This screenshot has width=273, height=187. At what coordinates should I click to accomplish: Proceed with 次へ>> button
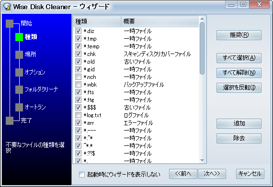(x=212, y=174)
